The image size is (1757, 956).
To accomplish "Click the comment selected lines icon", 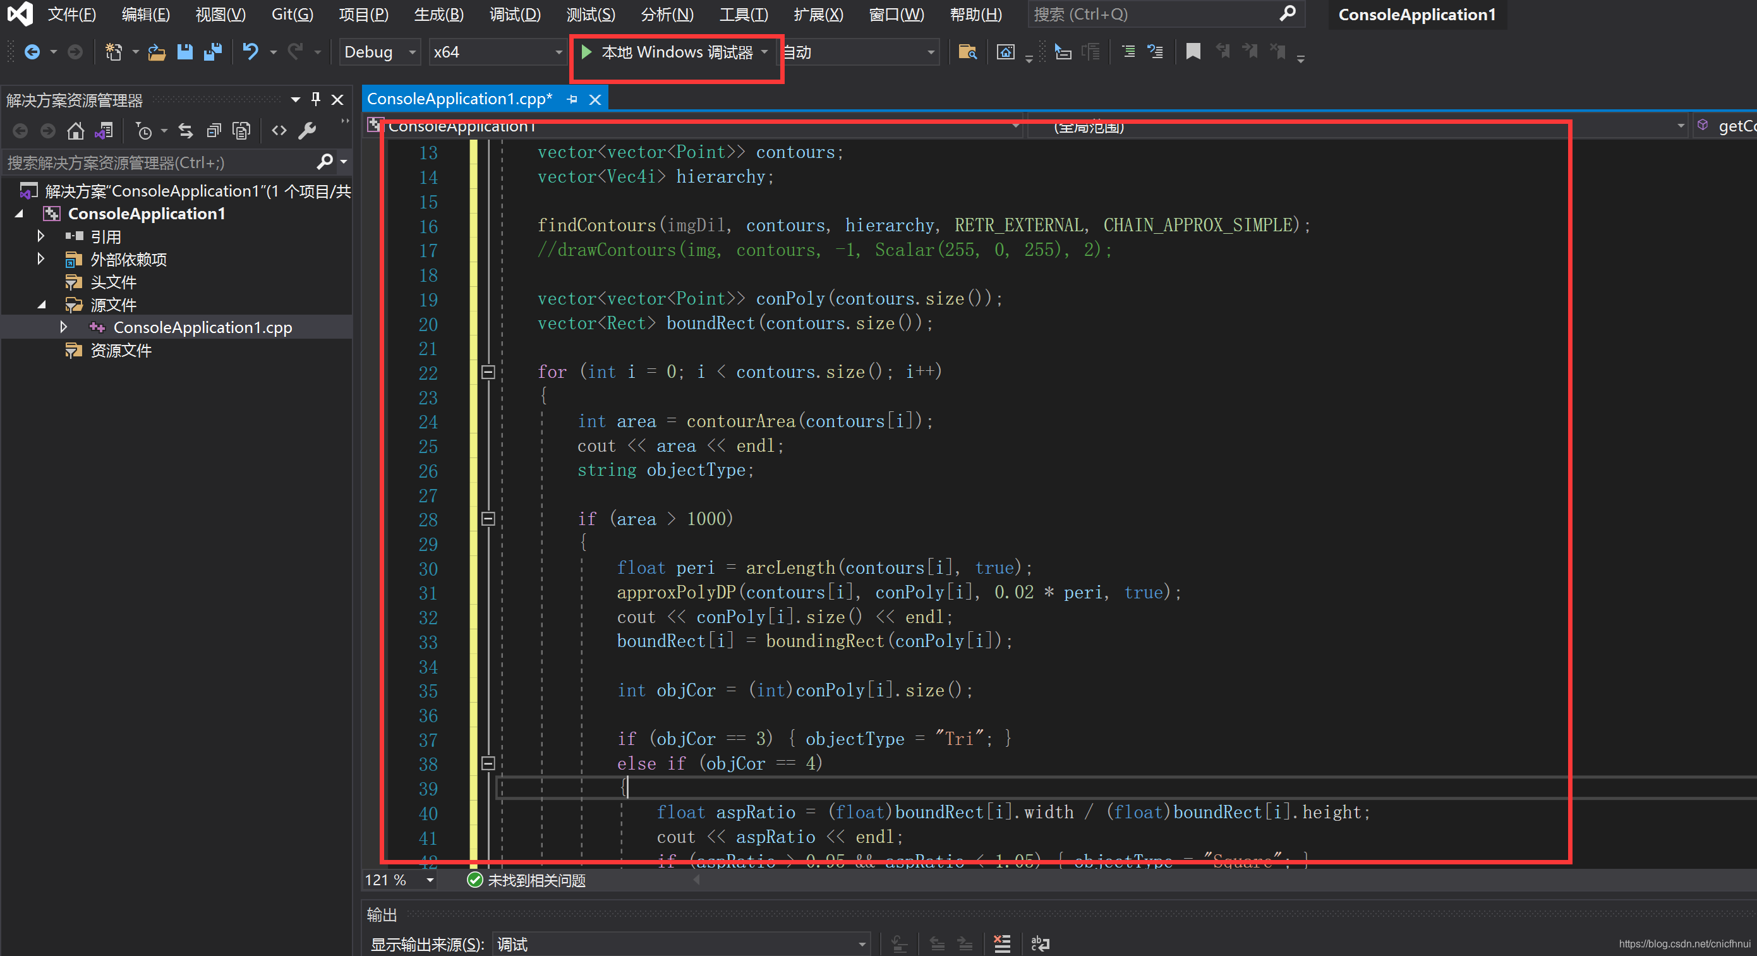I will coord(1128,52).
